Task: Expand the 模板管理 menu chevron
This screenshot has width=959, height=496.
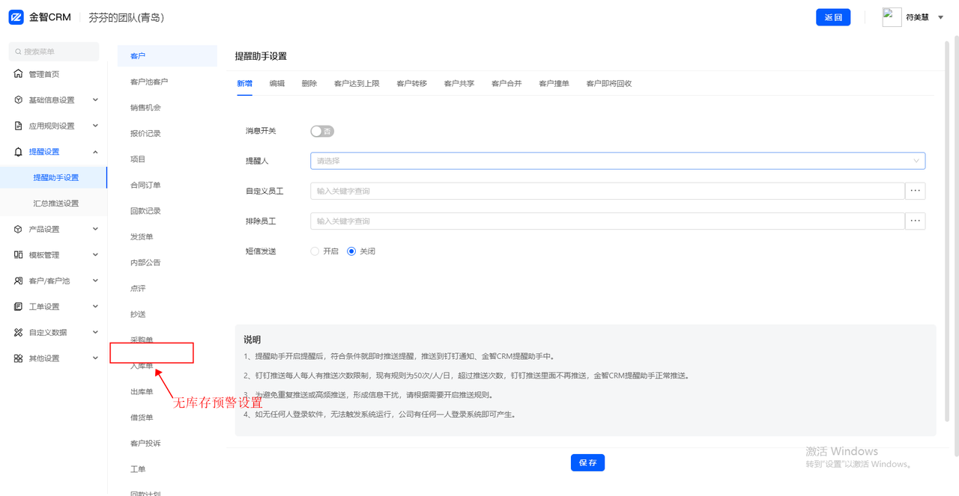Action: [95, 255]
